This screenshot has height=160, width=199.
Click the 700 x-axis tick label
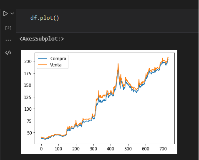click(x=163, y=149)
